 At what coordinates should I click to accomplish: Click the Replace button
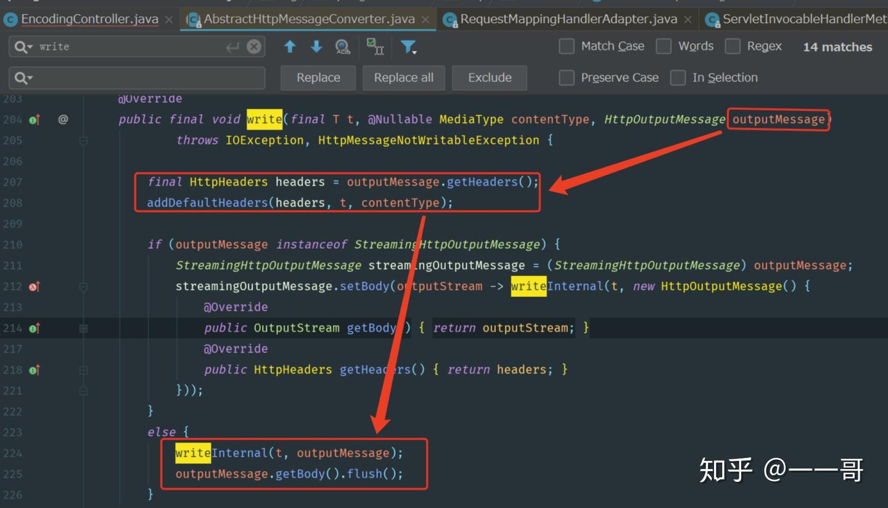[x=318, y=78]
